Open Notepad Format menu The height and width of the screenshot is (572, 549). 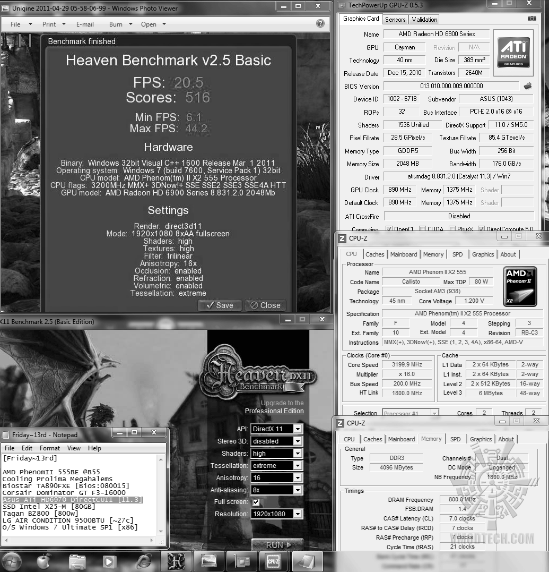point(50,448)
